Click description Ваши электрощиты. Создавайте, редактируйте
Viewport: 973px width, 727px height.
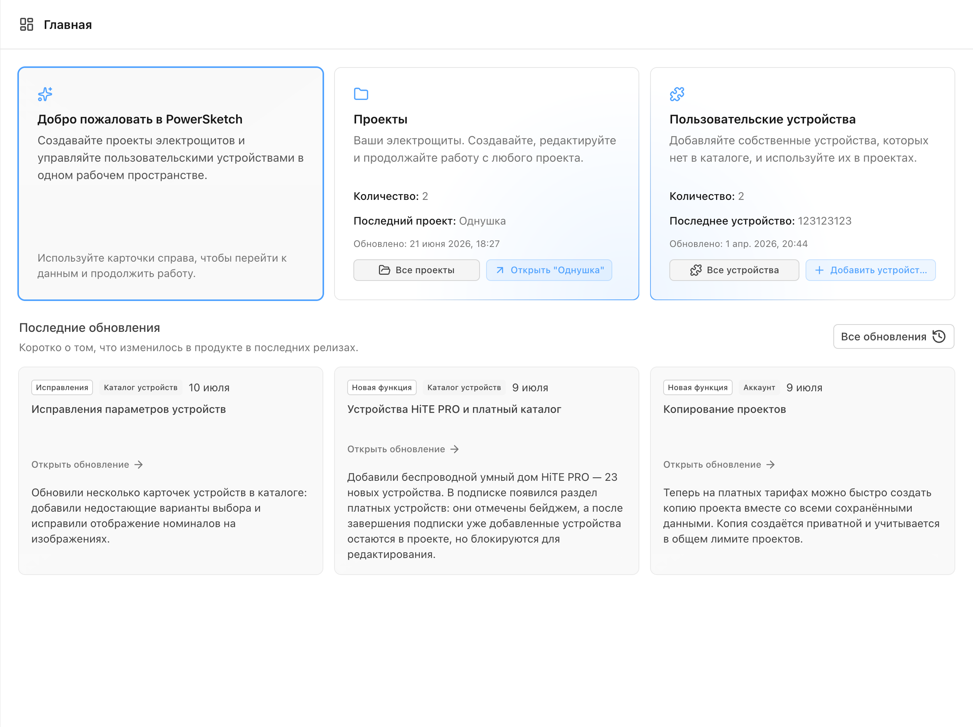485,149
